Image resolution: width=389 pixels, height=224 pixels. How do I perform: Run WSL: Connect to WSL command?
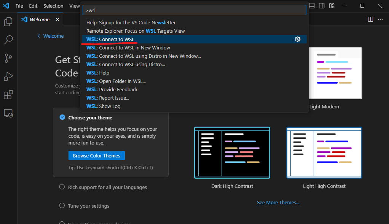point(194,39)
